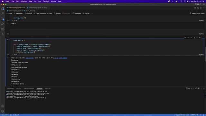Screen dimensions: 206x116
Task: Open the Selection menu
Action: (23, 1)
